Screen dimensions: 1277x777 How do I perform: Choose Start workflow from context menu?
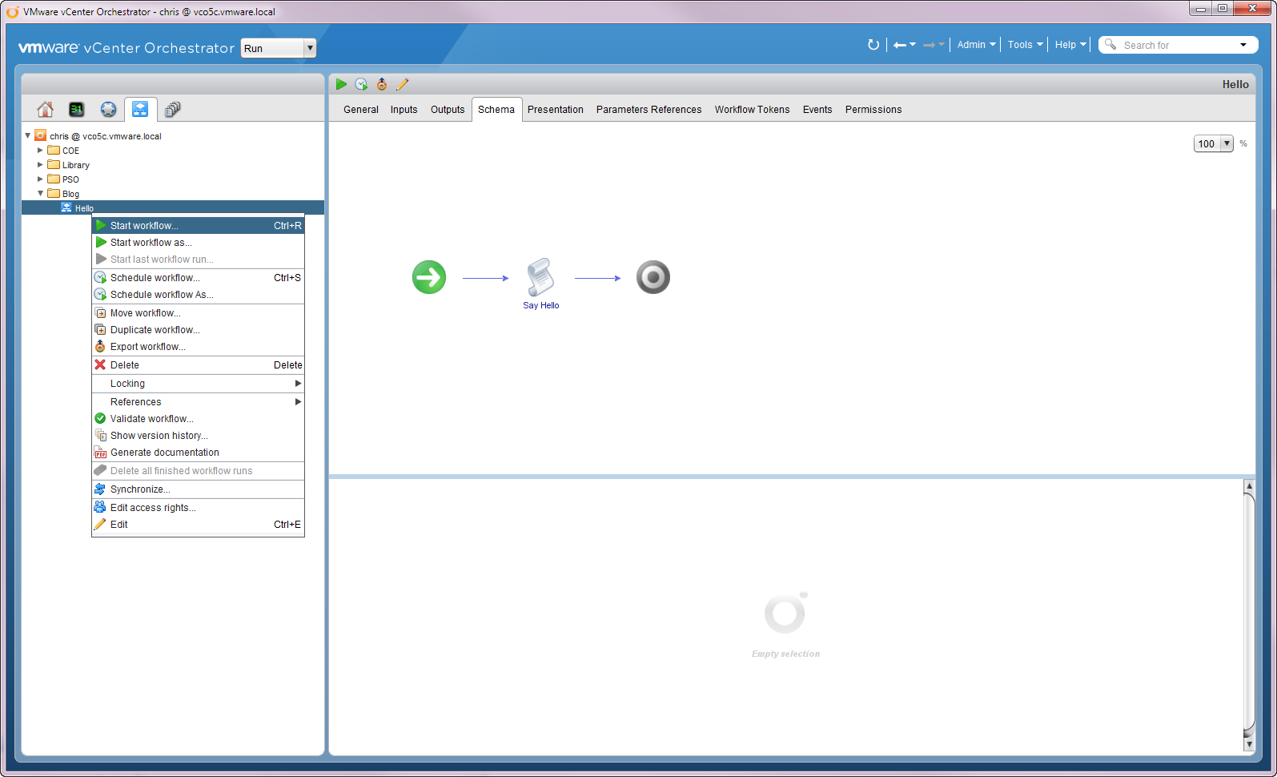coord(144,226)
